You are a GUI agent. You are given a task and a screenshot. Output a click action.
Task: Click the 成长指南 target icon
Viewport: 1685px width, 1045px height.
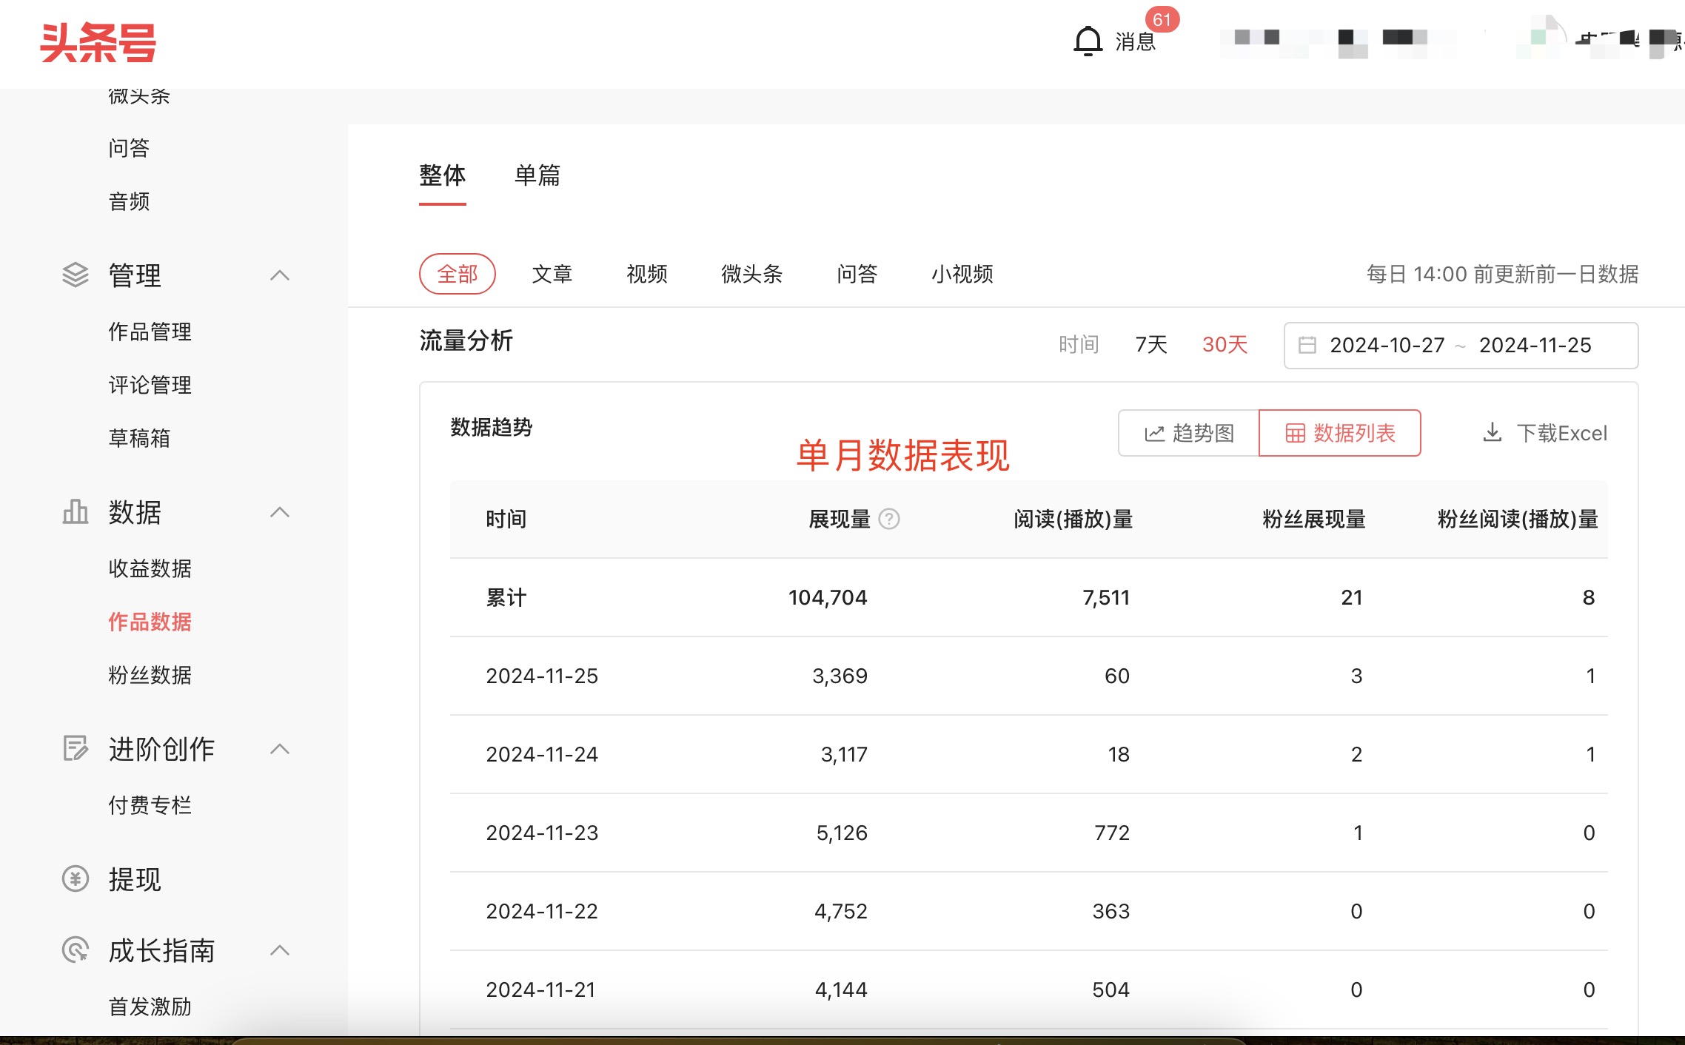click(x=75, y=950)
